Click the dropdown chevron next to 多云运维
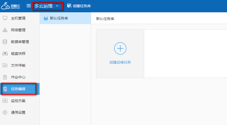 57,6
